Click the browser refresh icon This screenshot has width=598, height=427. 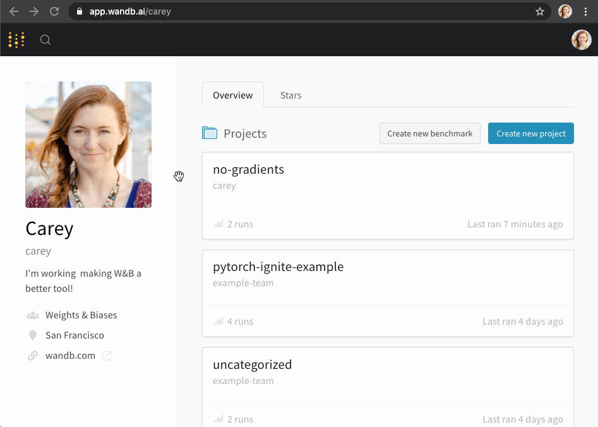(x=54, y=11)
